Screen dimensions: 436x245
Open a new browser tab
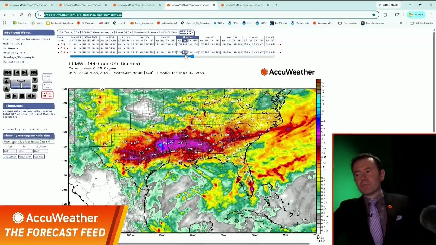click(276, 5)
